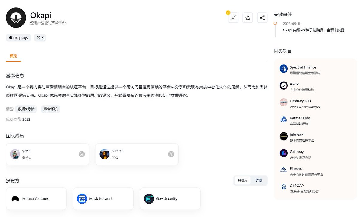Image resolution: width=359 pixels, height=217 pixels.
Task: Click the Go+ Security logo icon
Action: pos(149,199)
